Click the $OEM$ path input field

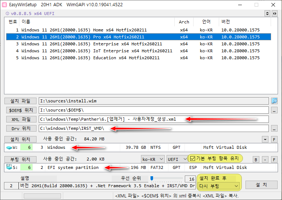pyautogui.click(x=154, y=110)
